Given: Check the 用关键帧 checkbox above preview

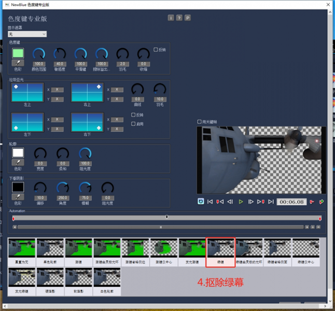Looking at the screenshot, I should tap(200, 122).
